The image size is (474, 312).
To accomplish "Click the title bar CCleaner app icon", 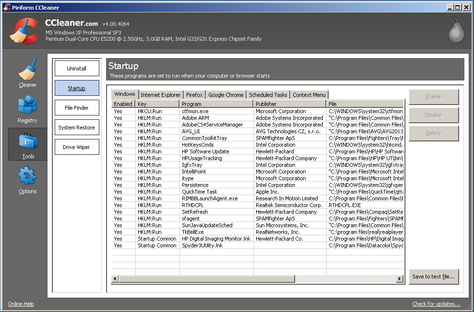I will [7, 7].
